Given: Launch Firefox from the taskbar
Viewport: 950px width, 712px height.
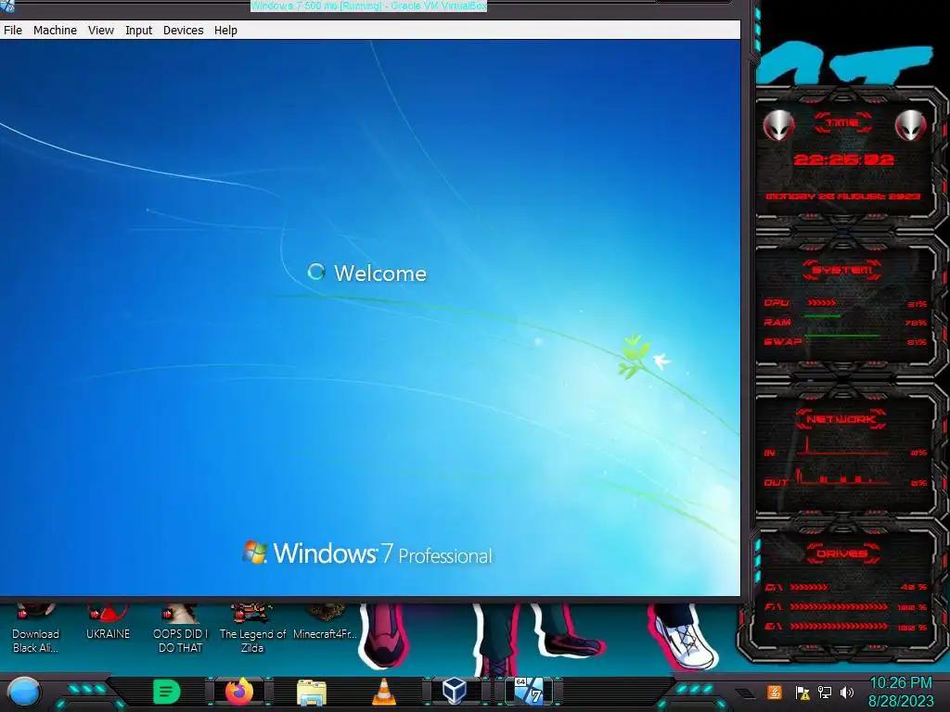Looking at the screenshot, I should pyautogui.click(x=239, y=692).
